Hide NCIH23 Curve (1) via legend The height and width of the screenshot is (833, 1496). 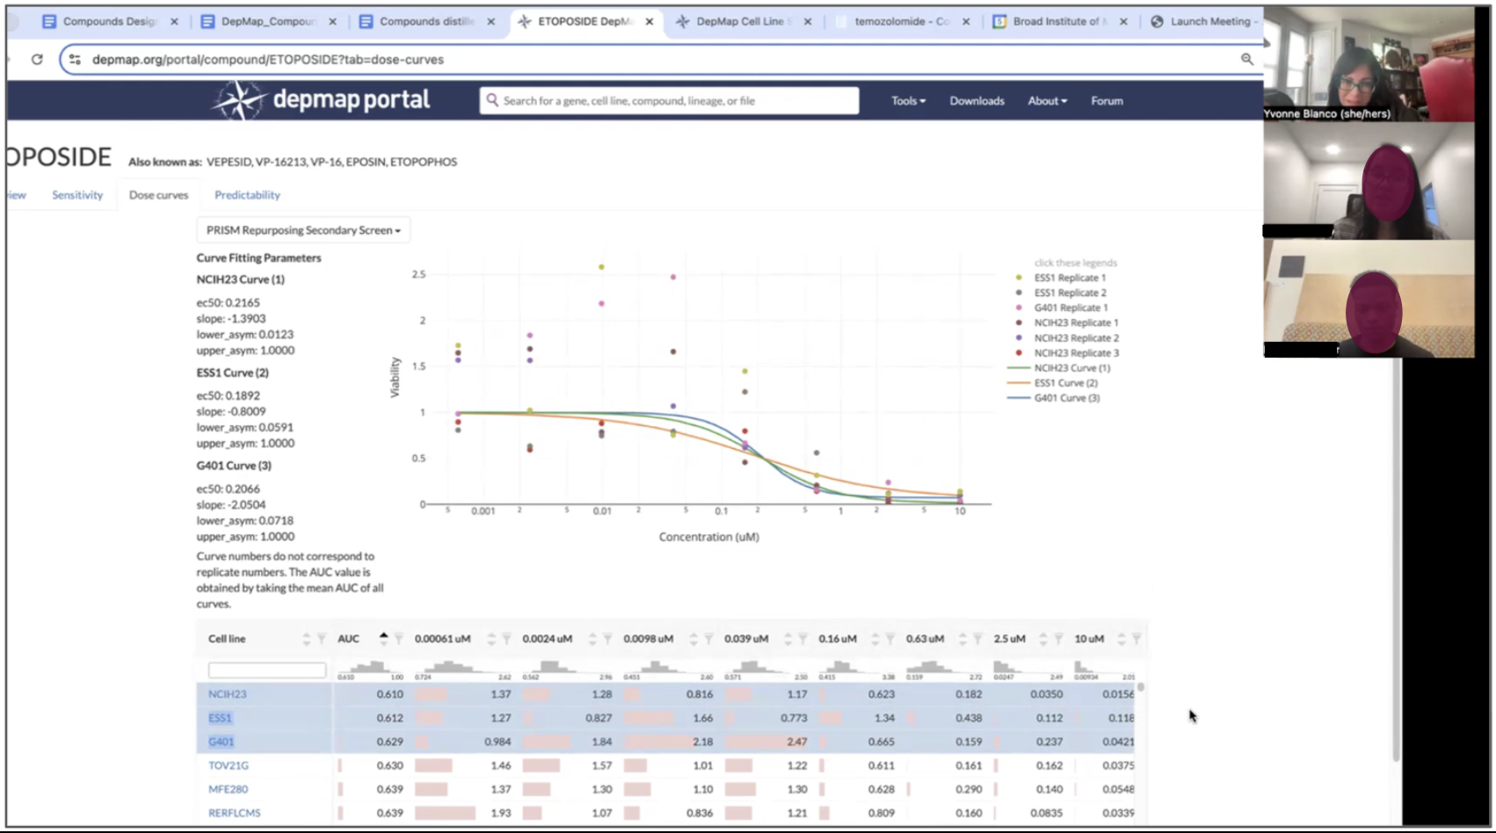click(1059, 368)
